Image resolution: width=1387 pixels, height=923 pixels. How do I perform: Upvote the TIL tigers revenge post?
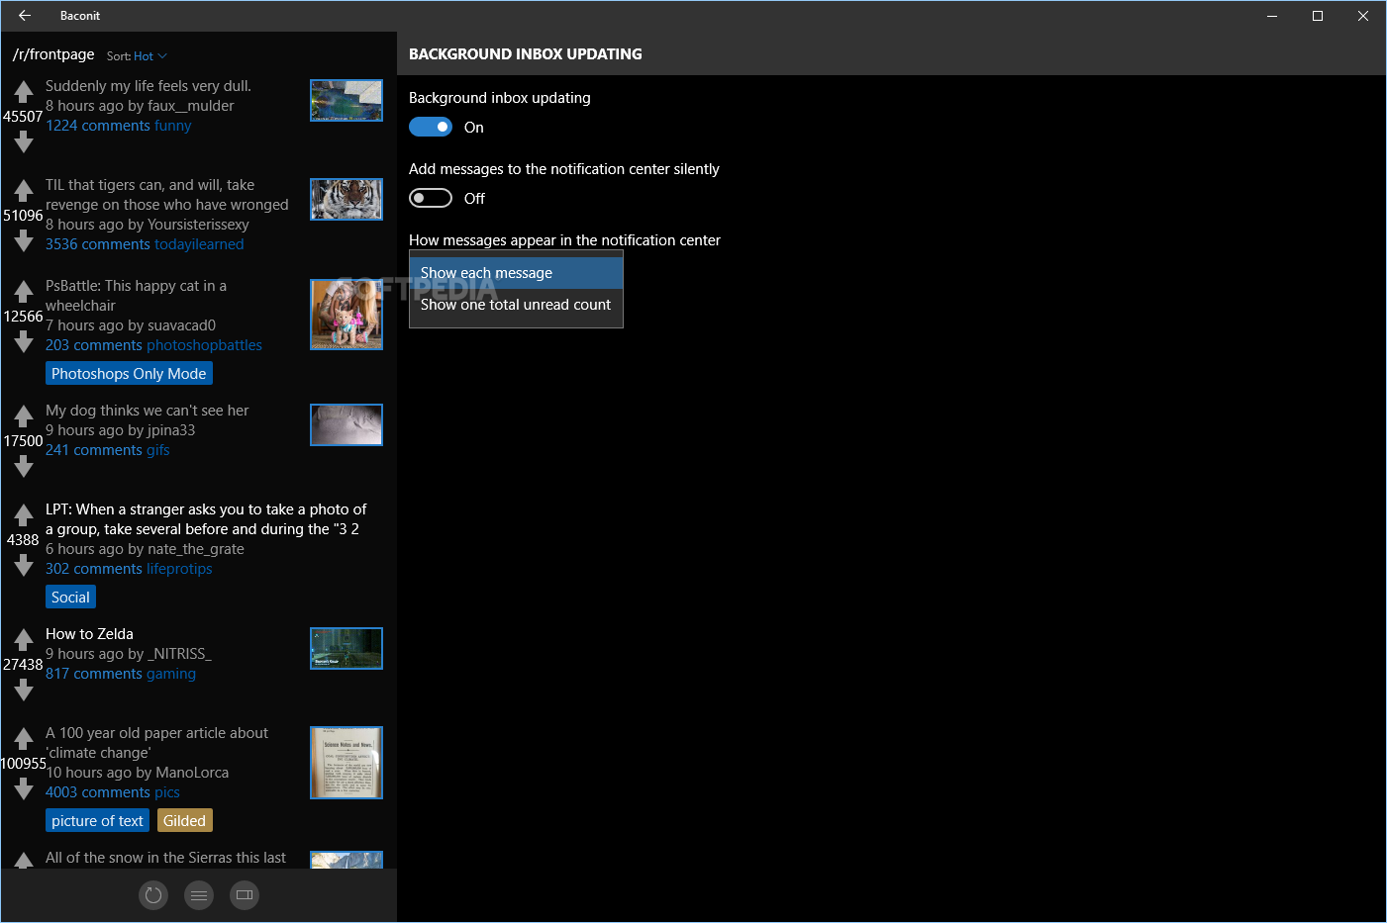(x=24, y=191)
